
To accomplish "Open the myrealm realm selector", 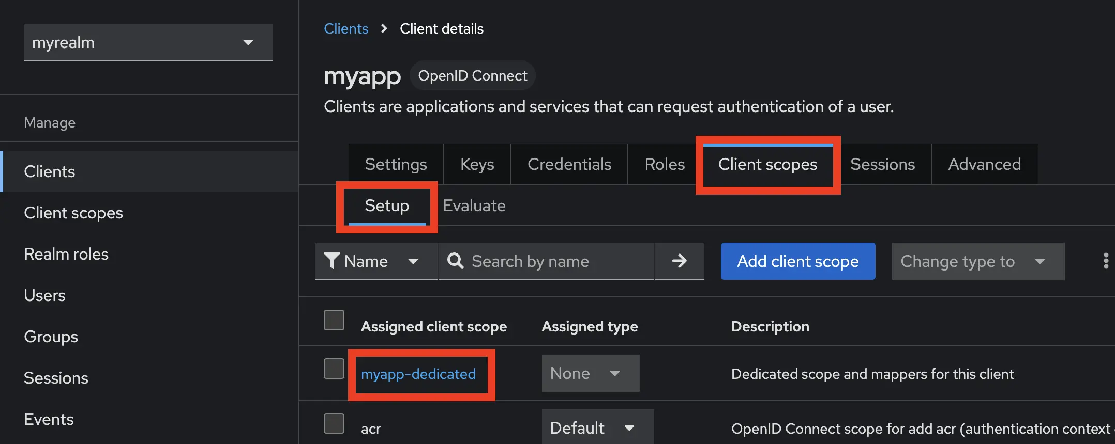I will pyautogui.click(x=148, y=42).
